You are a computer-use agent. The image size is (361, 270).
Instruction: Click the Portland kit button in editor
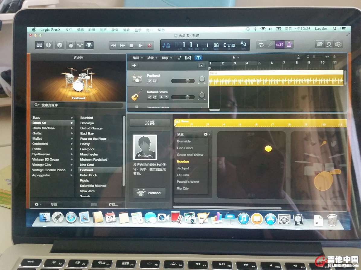149,193
